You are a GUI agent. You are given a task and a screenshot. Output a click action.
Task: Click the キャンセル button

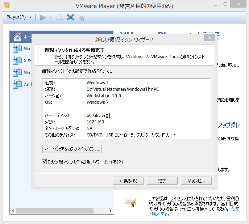click(196, 181)
